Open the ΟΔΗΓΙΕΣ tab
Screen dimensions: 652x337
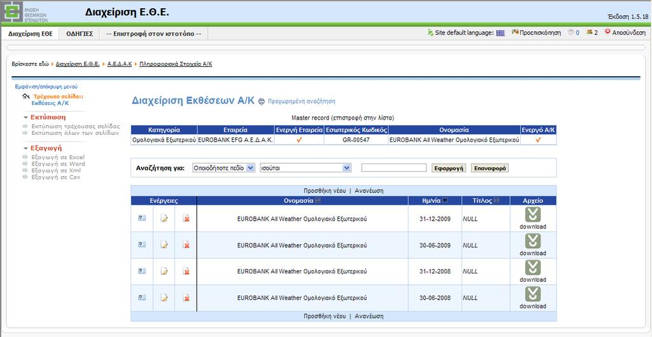pyautogui.click(x=80, y=34)
